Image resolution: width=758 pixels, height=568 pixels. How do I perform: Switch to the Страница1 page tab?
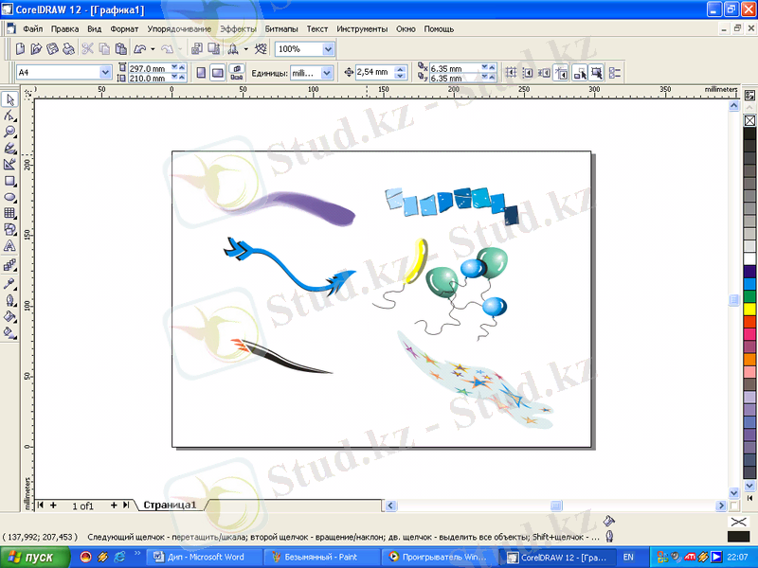169,506
